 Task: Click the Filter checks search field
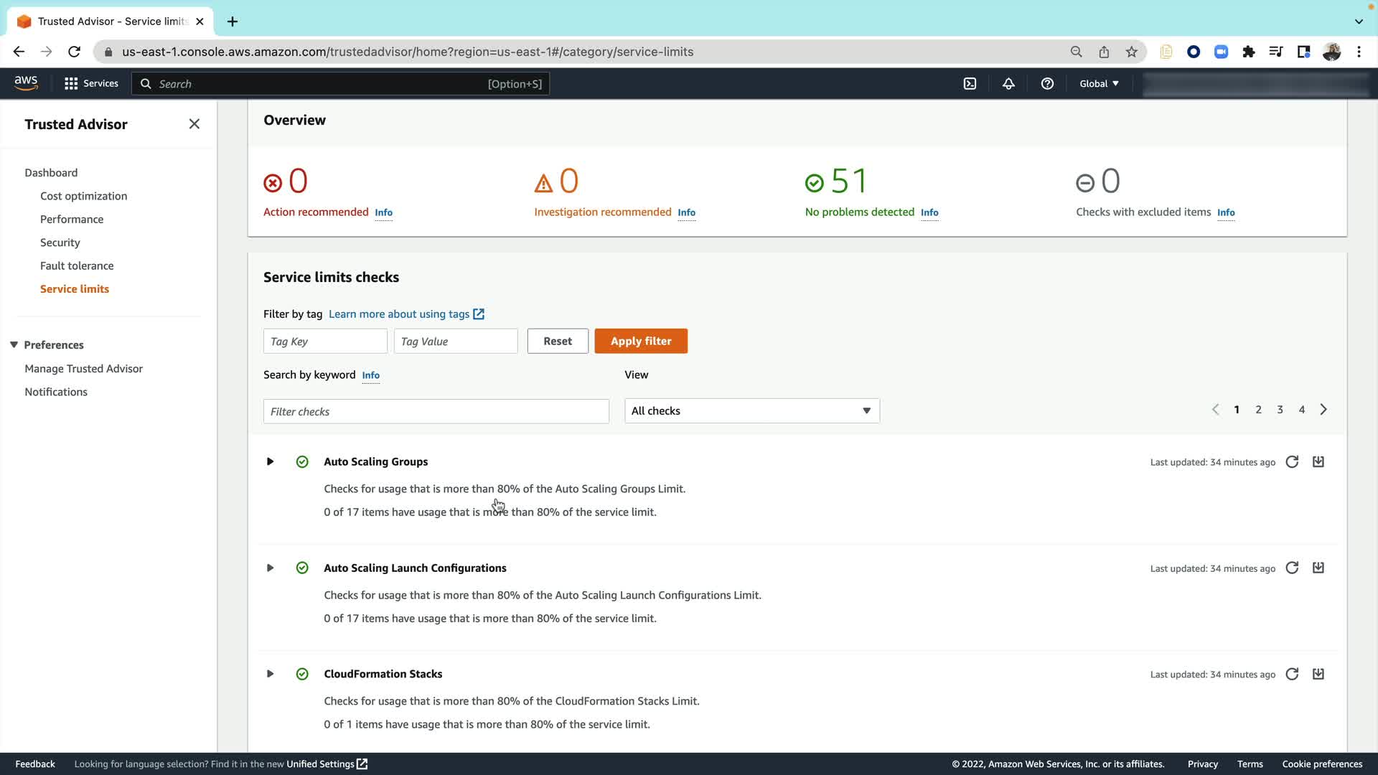[x=436, y=412]
